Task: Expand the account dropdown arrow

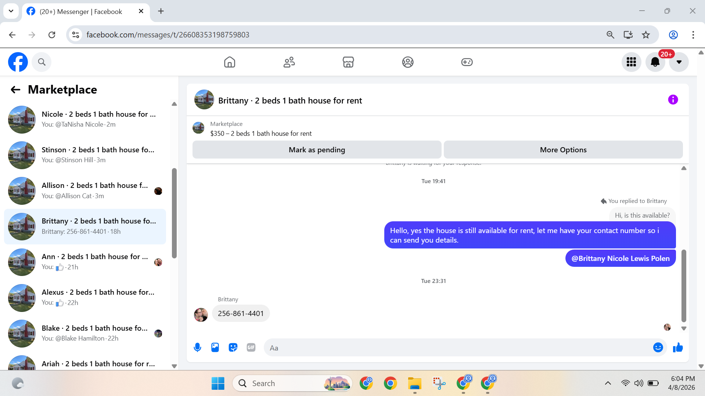Action: (679, 62)
